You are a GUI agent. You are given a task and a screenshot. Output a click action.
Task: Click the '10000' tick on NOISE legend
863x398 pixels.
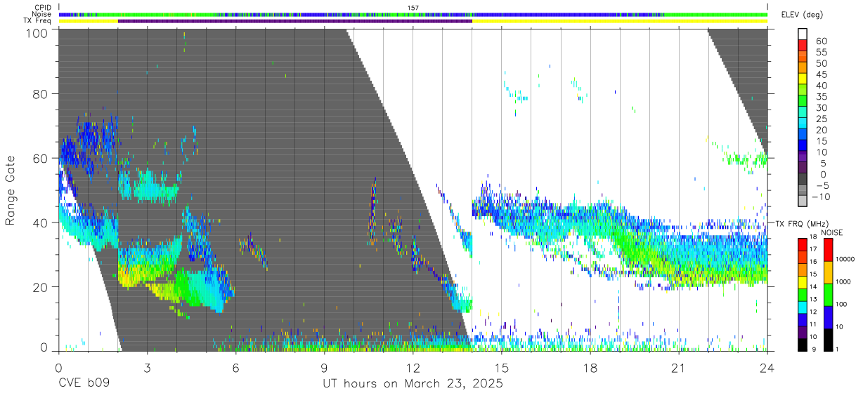(x=845, y=260)
